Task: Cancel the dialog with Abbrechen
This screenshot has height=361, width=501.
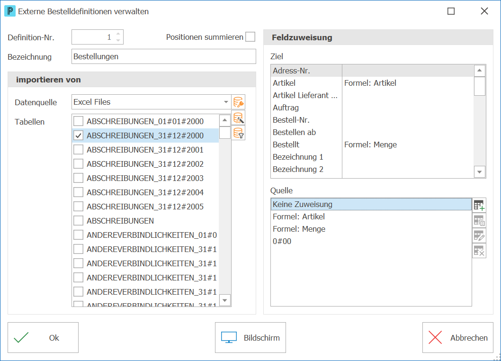Action: 458,338
